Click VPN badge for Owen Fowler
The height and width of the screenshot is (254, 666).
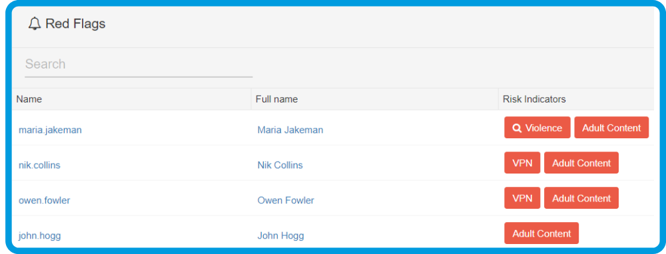(522, 198)
